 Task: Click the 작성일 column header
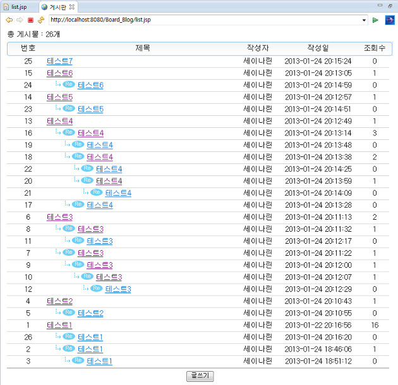pos(318,48)
